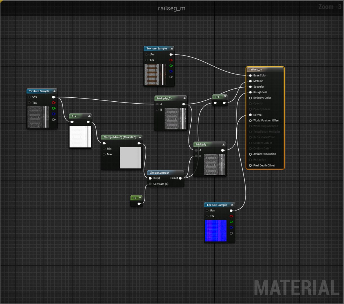Image resolution: width=344 pixels, height=304 pixels.
Task: Click the white preview thumbnail of 1-x node
Action: pos(80,137)
